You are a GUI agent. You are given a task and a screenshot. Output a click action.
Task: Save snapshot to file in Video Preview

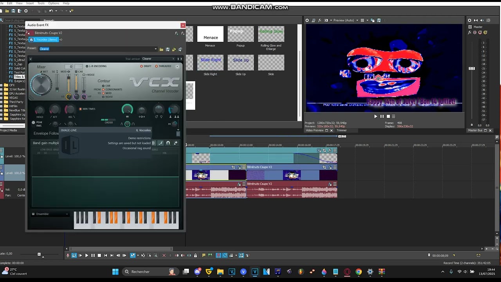point(378,20)
